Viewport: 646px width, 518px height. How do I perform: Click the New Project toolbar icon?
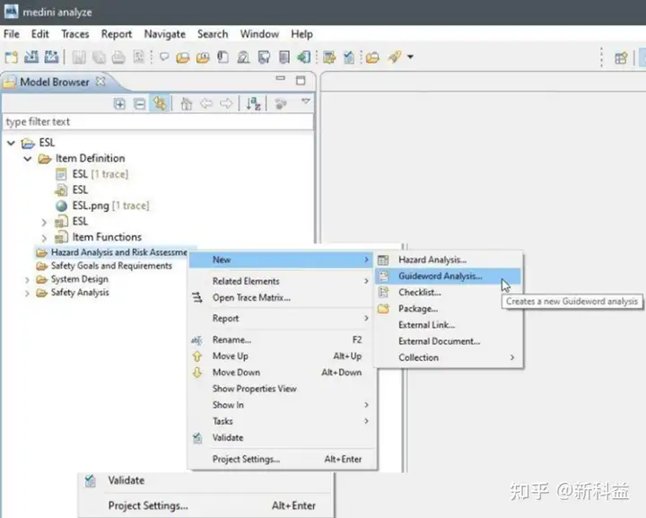tap(11, 57)
